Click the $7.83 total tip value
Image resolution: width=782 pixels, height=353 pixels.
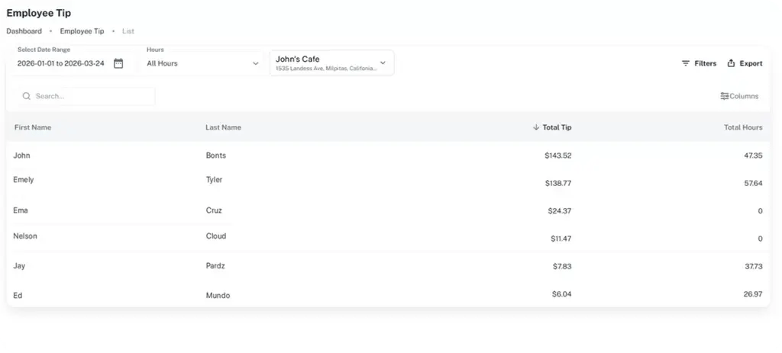tap(562, 266)
